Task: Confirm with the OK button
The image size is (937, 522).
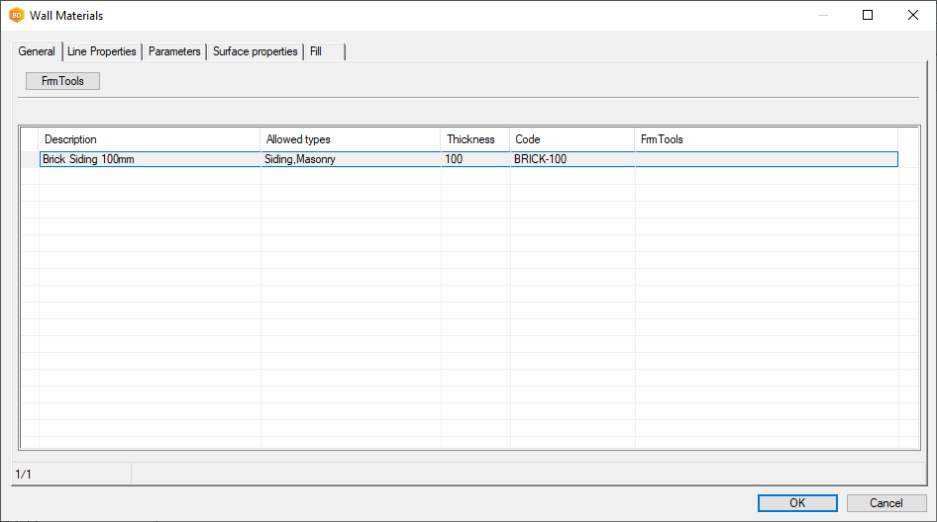Action: click(x=797, y=503)
